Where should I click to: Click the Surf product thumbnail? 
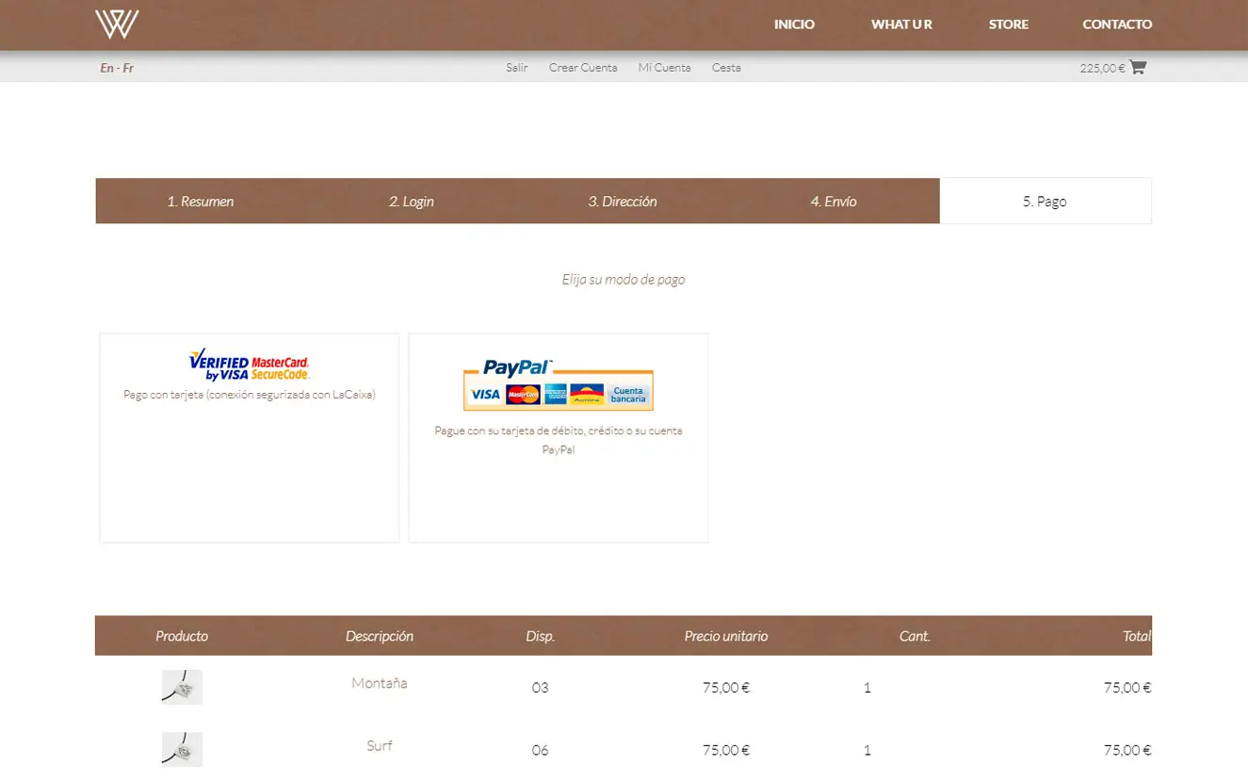182,750
